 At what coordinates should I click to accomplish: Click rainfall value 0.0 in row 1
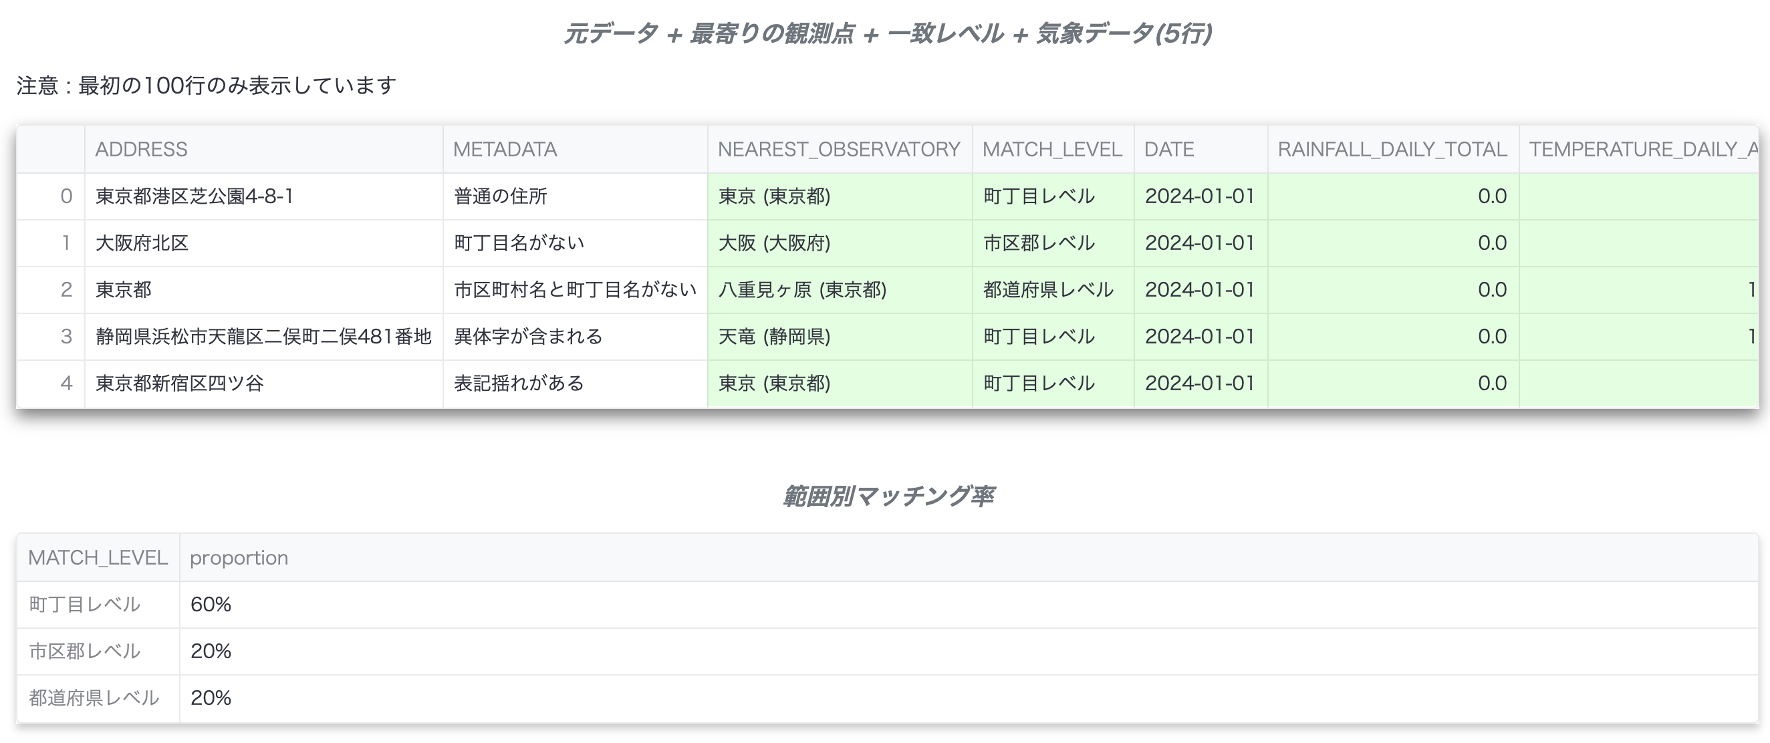(1393, 243)
